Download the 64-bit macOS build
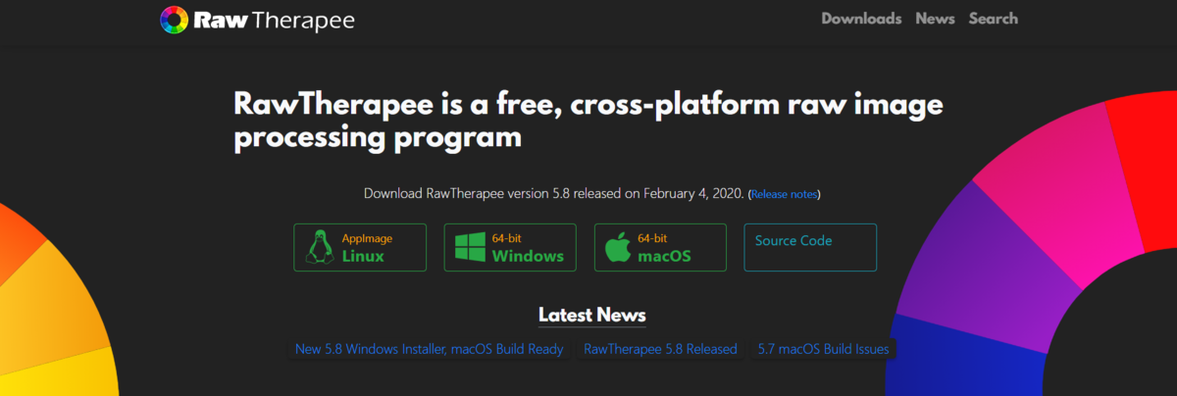The width and height of the screenshot is (1177, 396). click(660, 247)
